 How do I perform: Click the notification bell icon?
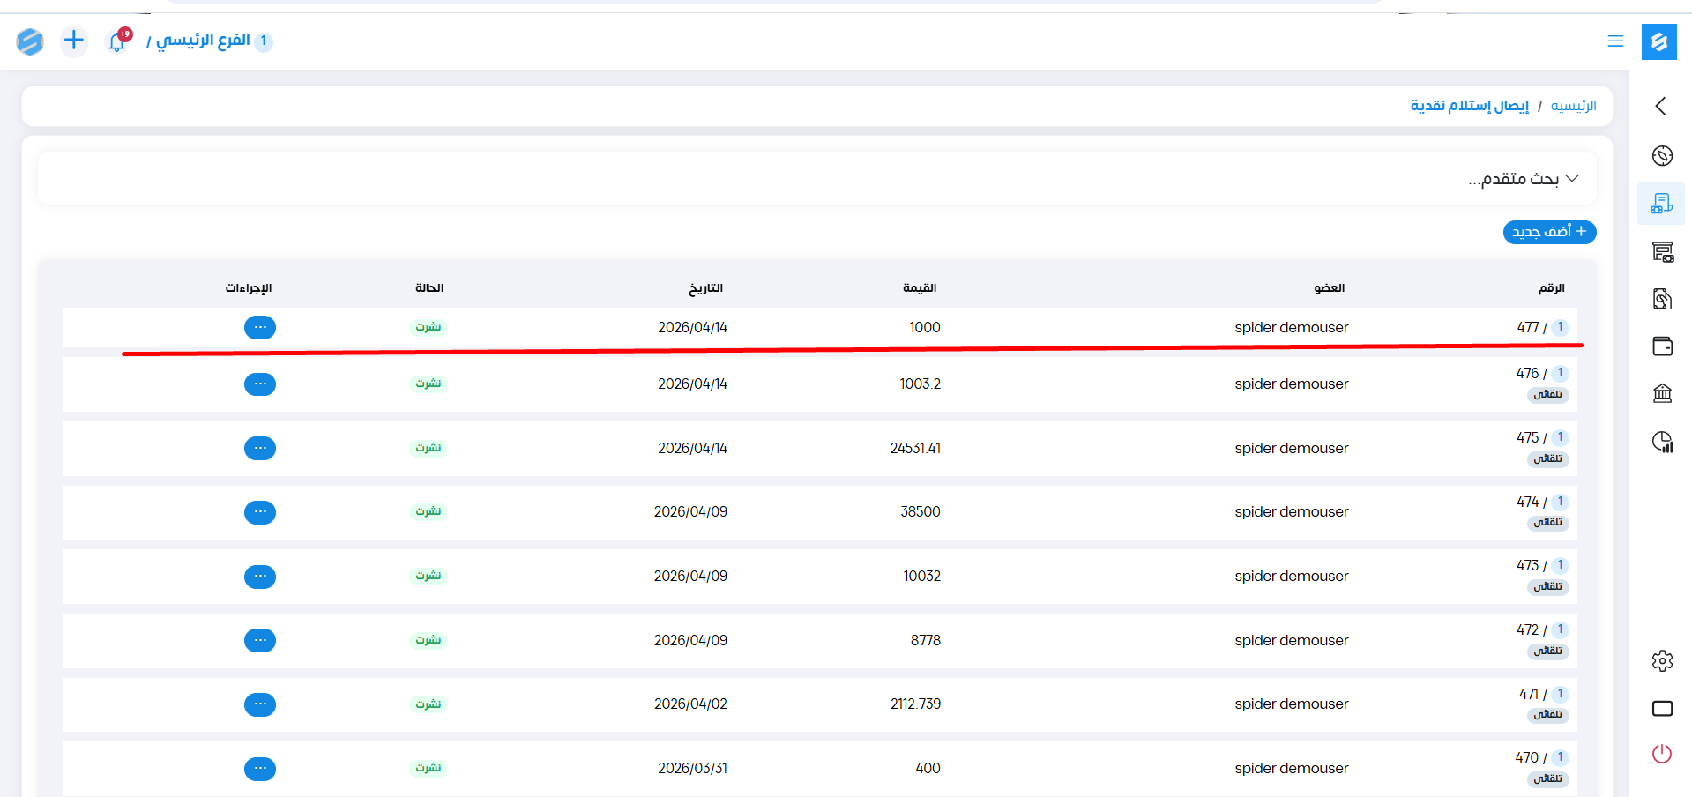click(117, 41)
